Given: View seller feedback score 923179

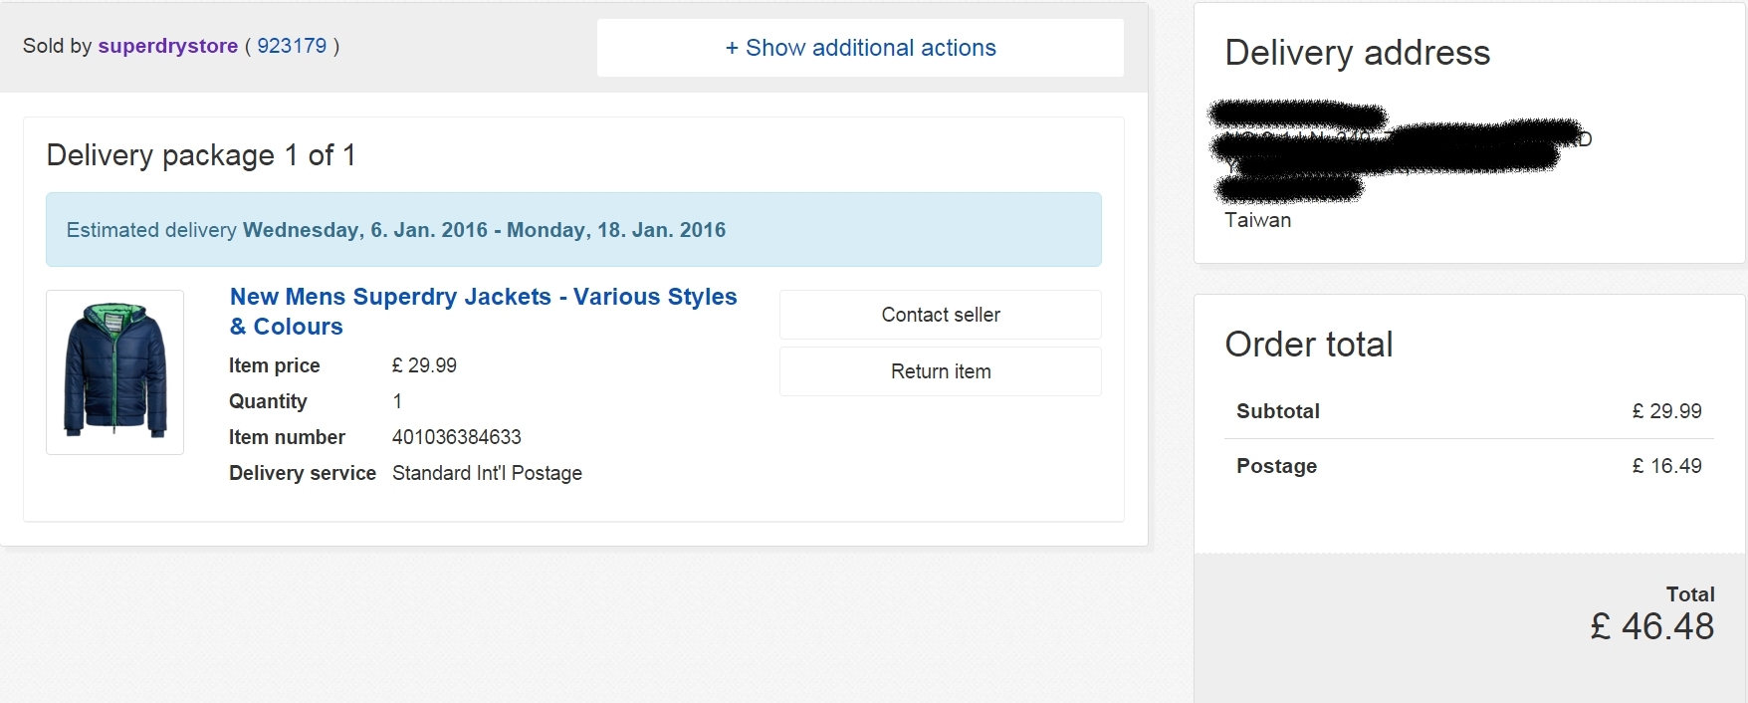Looking at the screenshot, I should click(x=292, y=46).
